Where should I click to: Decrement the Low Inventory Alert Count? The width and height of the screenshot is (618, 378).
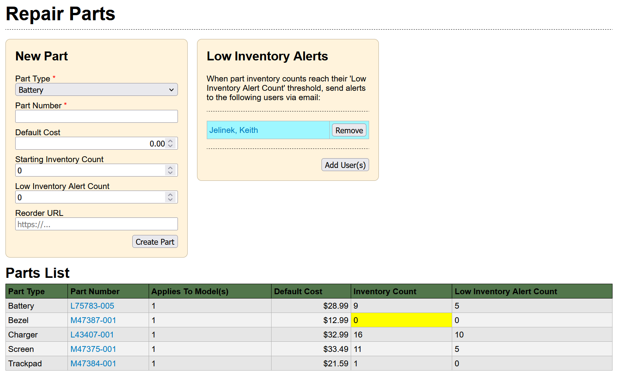click(170, 200)
